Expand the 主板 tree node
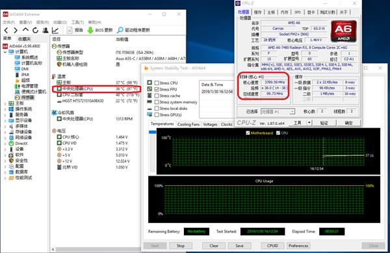Screen dimensions: 390x253 coord(5,103)
